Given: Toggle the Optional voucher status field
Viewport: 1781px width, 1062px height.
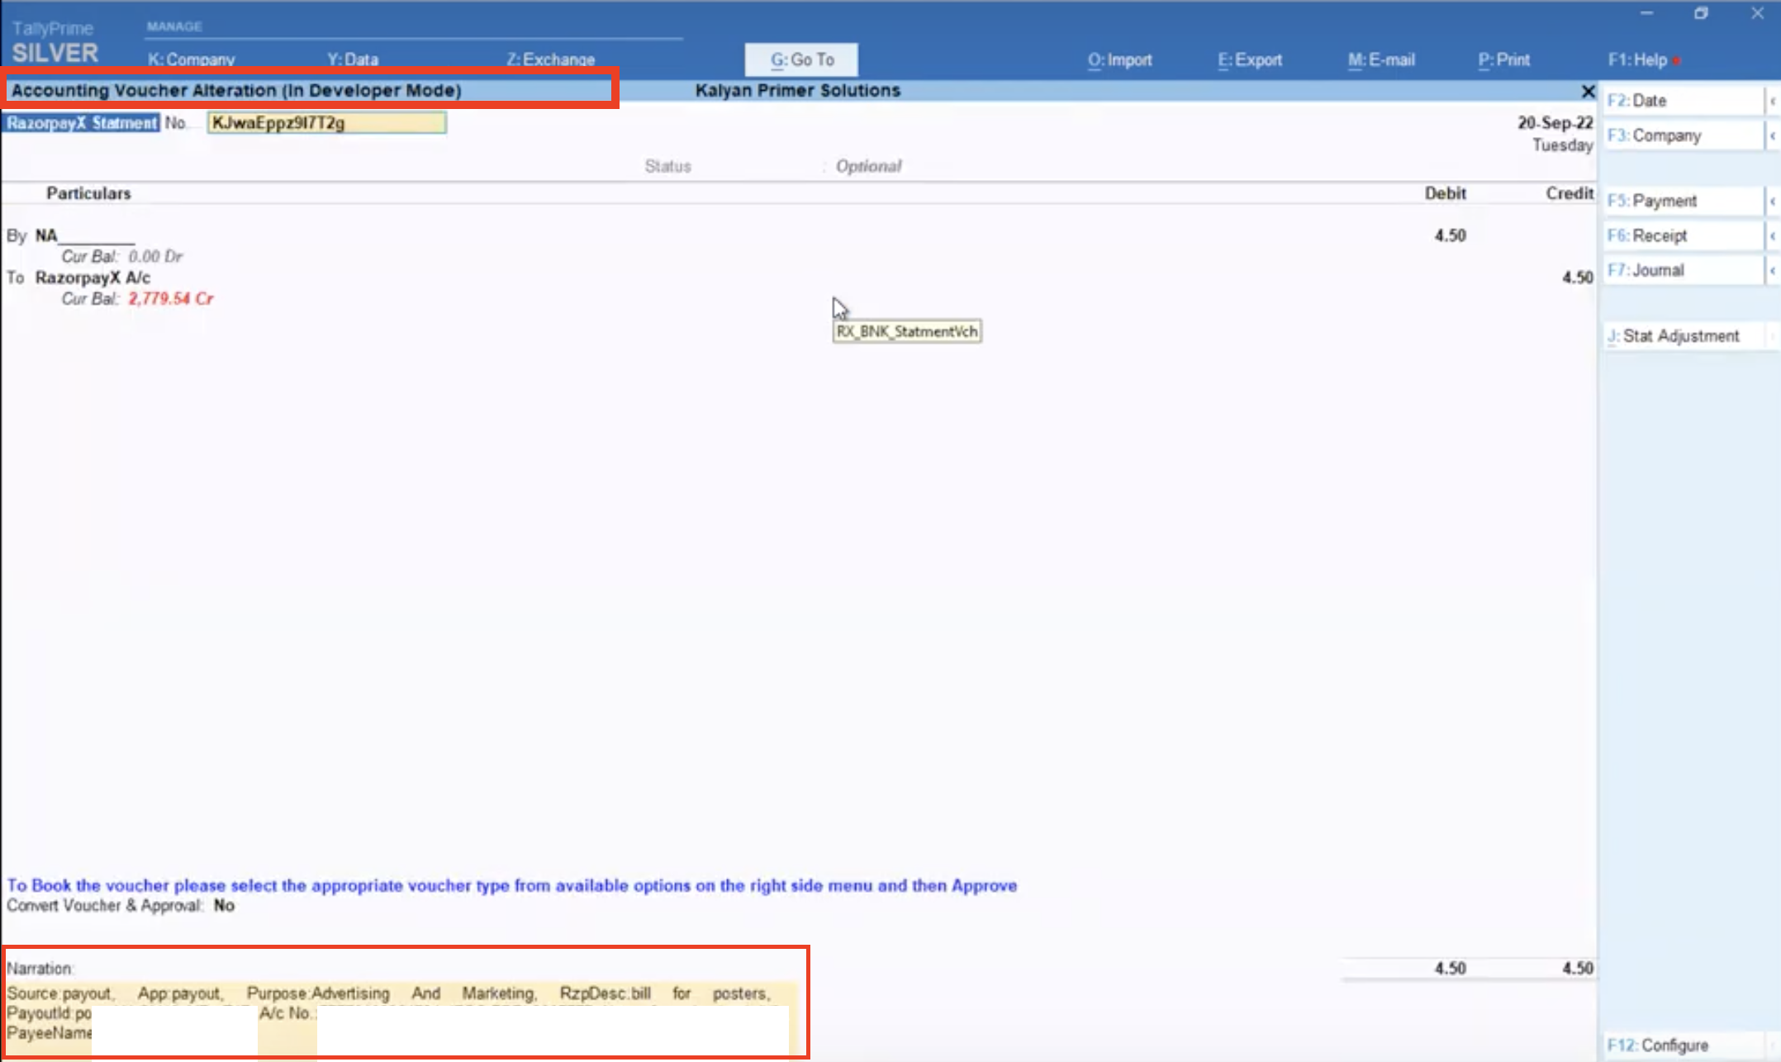Looking at the screenshot, I should pyautogui.click(x=867, y=165).
